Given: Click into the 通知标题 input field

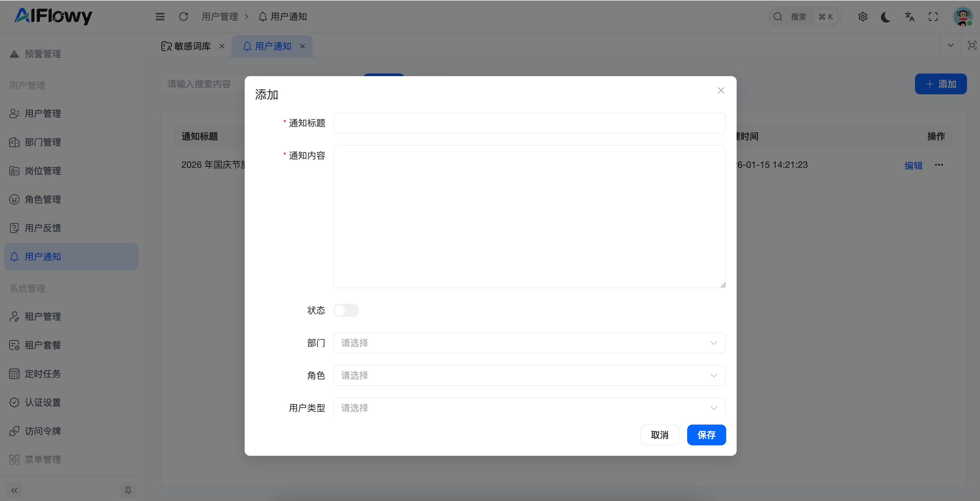Looking at the screenshot, I should click(529, 123).
